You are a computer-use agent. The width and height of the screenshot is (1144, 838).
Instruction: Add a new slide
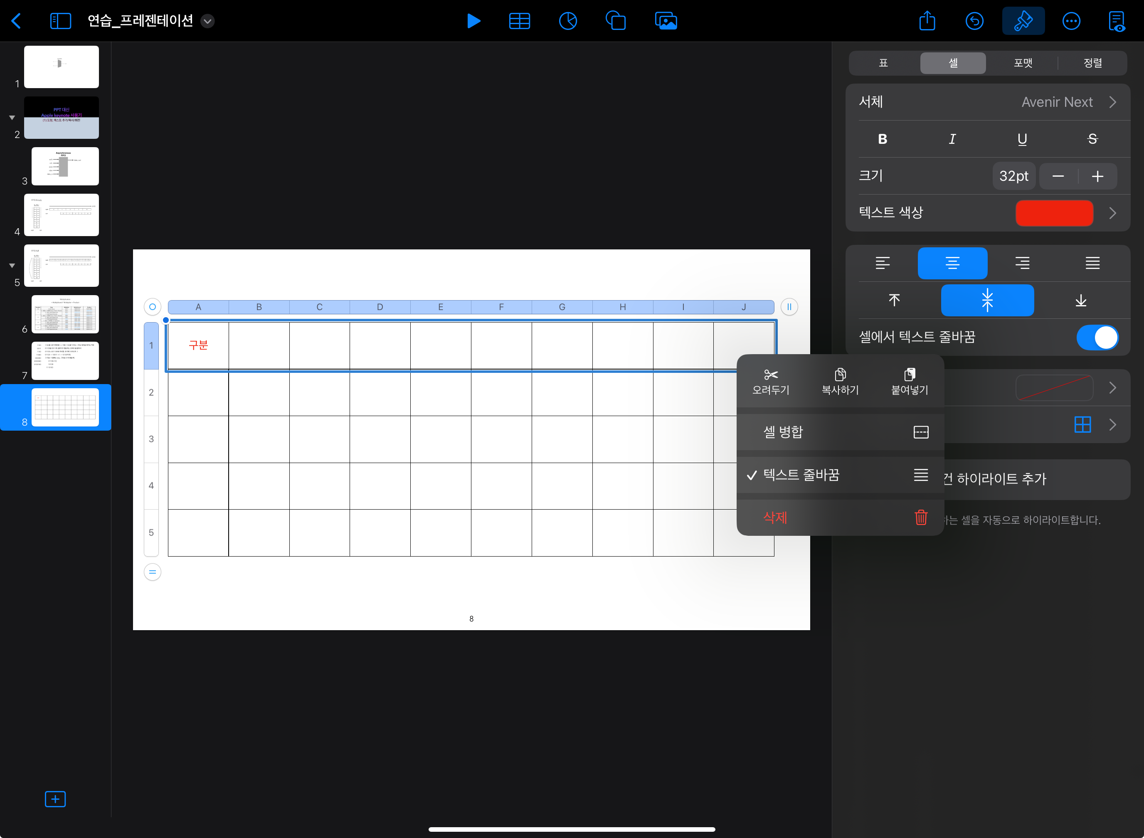(55, 799)
